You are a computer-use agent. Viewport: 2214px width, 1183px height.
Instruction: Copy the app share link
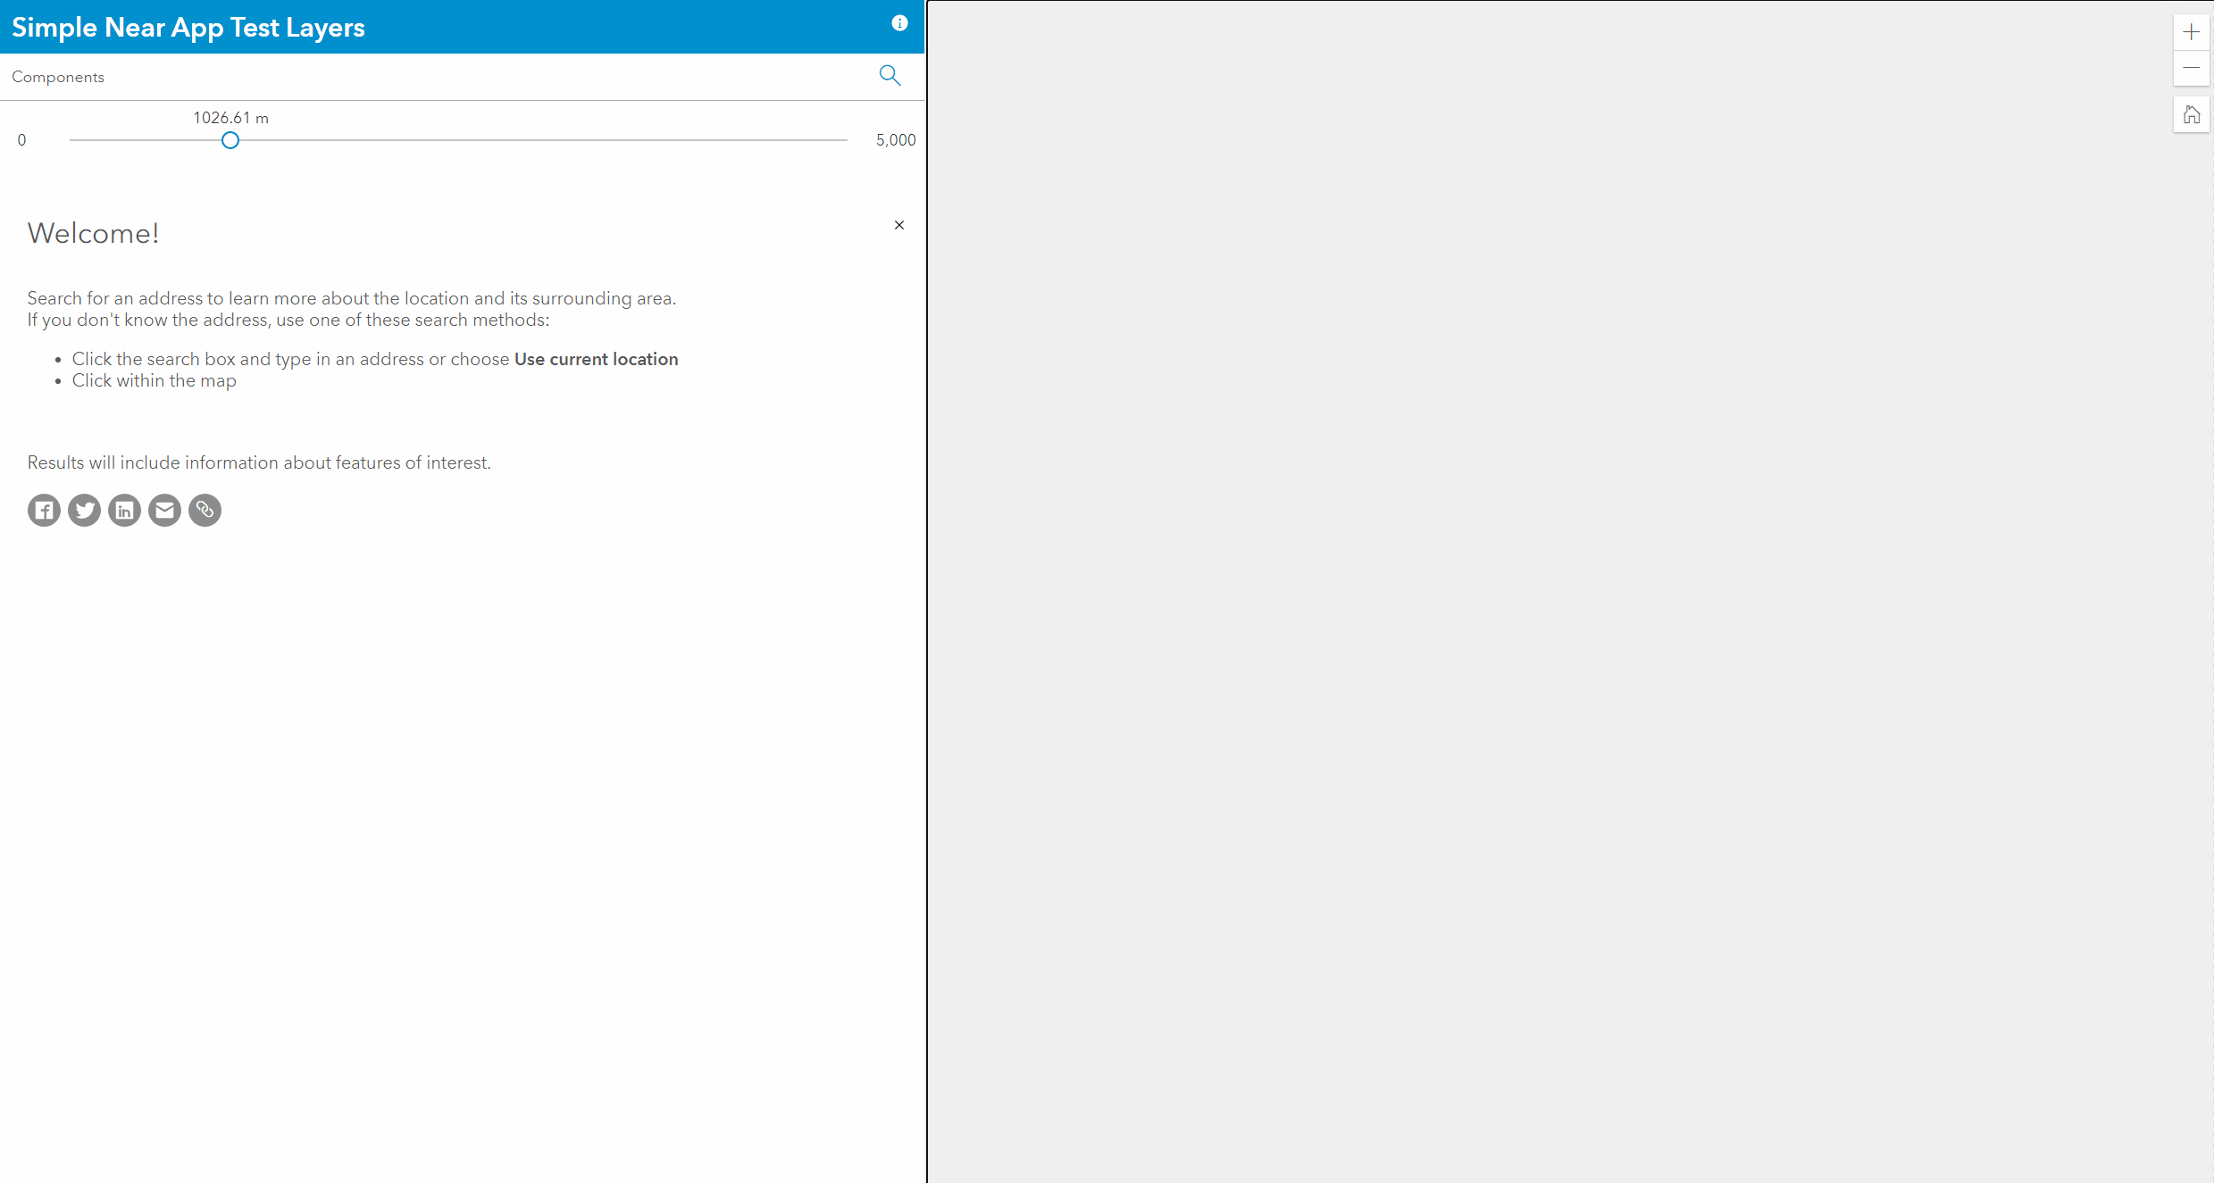205,510
